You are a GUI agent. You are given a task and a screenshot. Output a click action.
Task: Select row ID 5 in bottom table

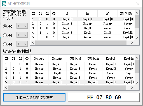(69, 82)
